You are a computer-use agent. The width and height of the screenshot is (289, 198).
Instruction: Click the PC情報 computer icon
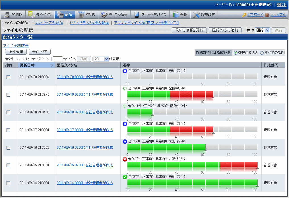click(6, 15)
